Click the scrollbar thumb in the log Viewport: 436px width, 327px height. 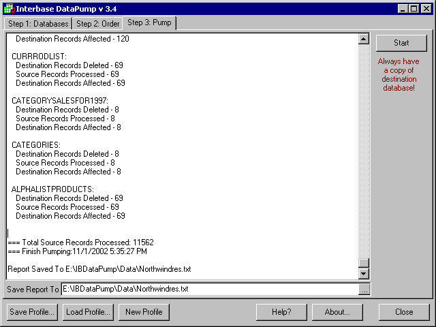tap(364, 263)
